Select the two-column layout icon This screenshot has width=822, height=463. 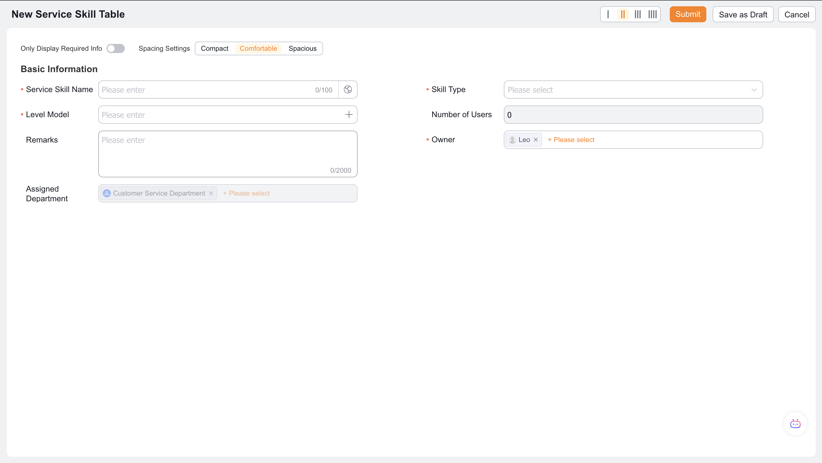click(623, 14)
